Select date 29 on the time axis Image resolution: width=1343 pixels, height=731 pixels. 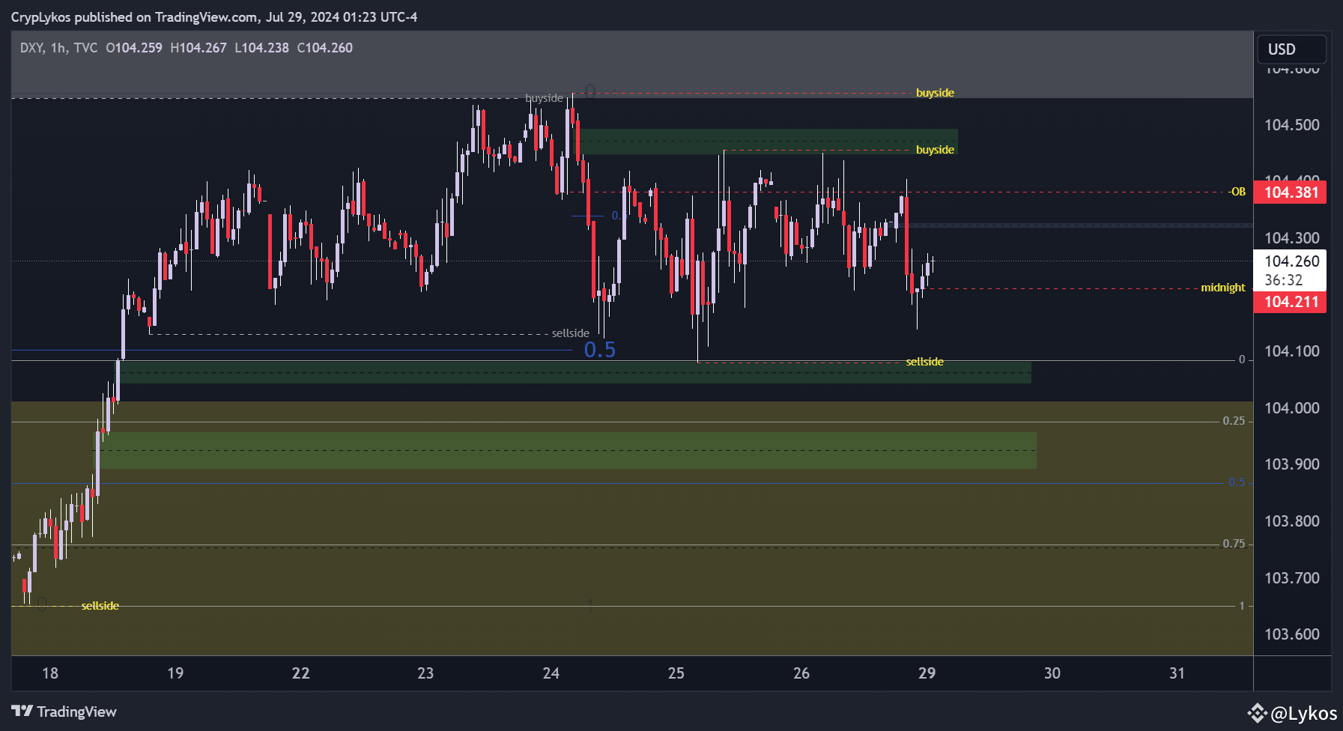927,673
